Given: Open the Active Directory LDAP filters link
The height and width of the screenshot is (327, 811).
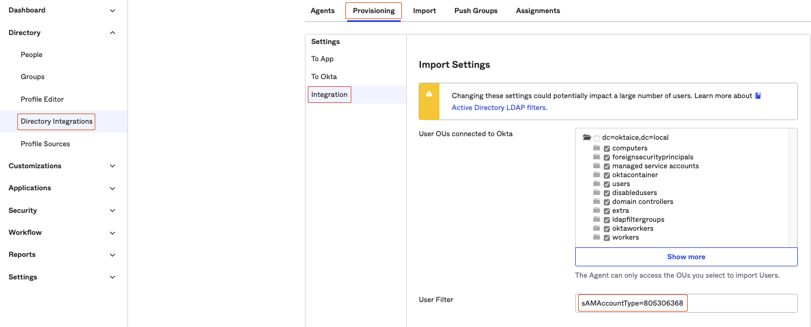Looking at the screenshot, I should (499, 108).
